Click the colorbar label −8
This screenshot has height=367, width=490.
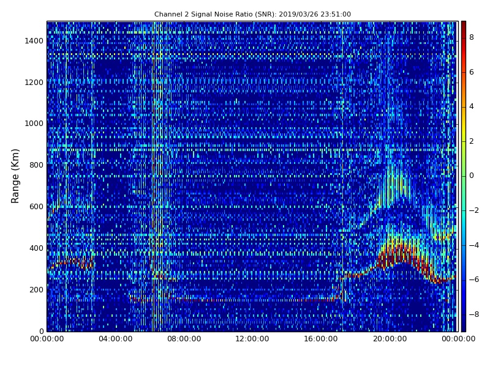tap(474, 314)
